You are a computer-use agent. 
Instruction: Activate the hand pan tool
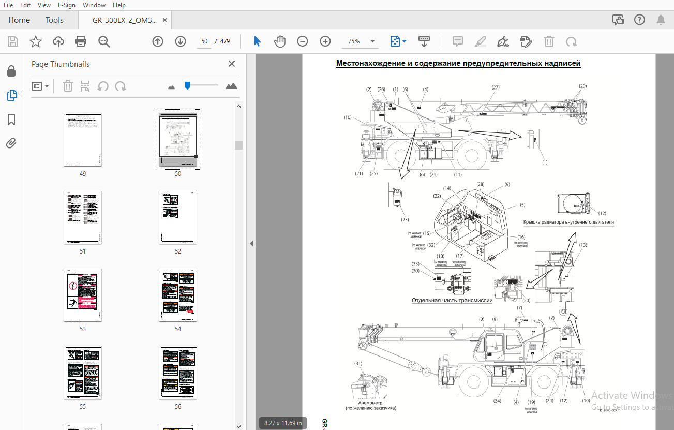(280, 42)
